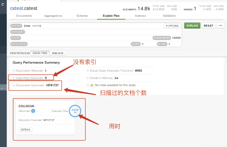The height and width of the screenshot is (147, 227).
Task: Open DETAILS of the COLLSCAN stage
Action: coord(25,129)
